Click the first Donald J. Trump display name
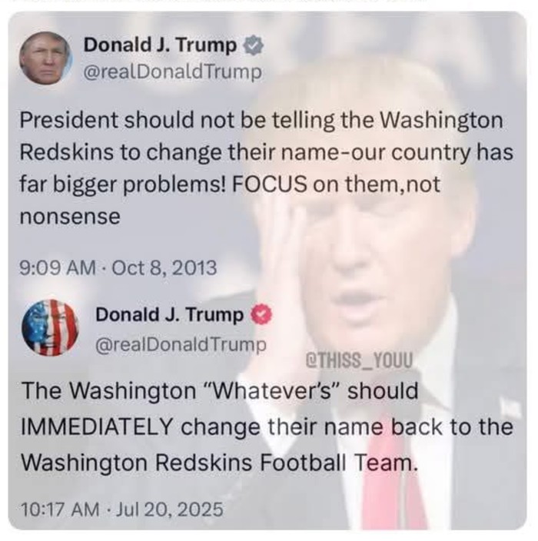The image size is (538, 541). [160, 45]
